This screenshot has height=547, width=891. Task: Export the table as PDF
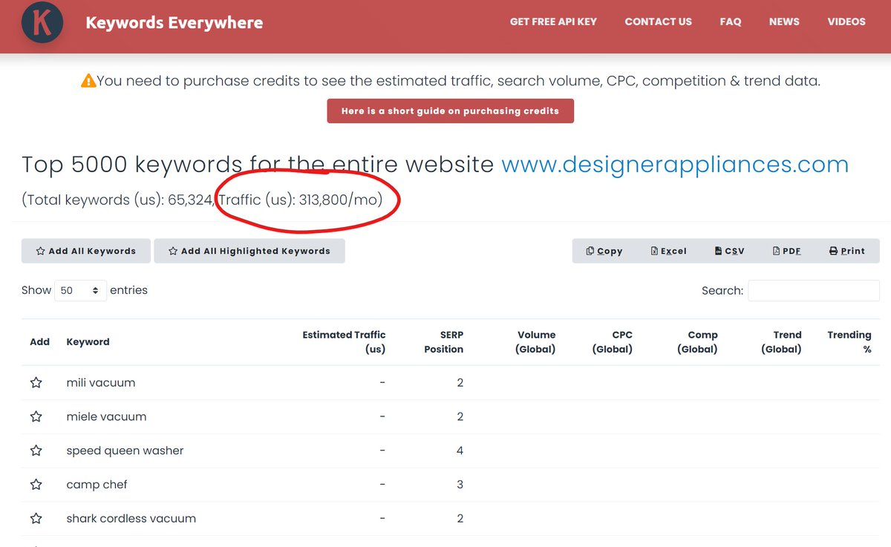[787, 251]
